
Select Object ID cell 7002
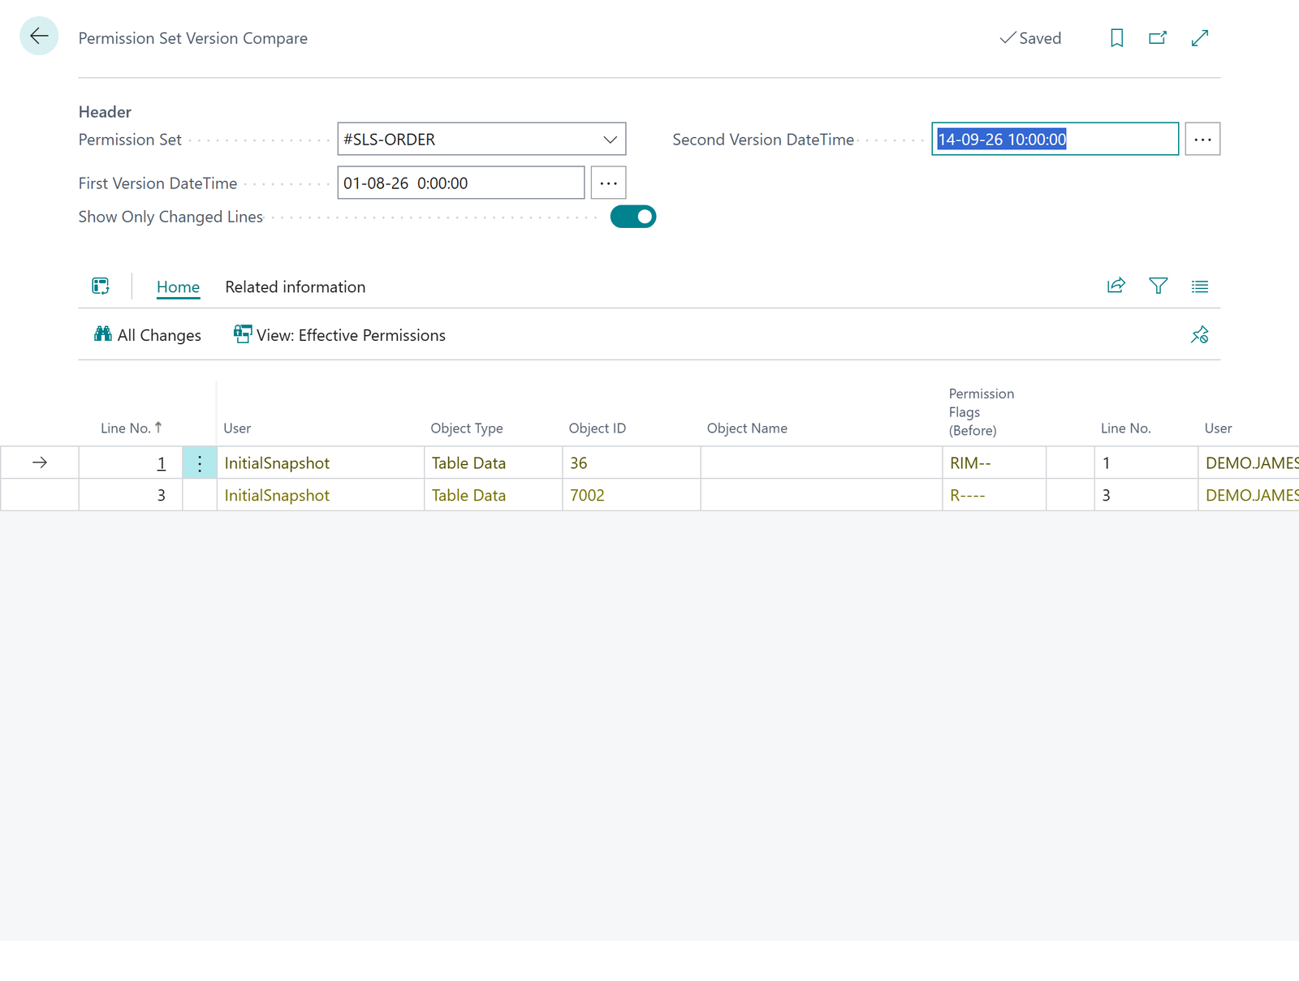[x=631, y=495]
